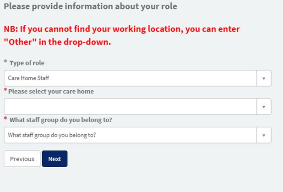283x192 pixels.
Task: Expand the staff group dropdown arrow
Action: pos(264,135)
